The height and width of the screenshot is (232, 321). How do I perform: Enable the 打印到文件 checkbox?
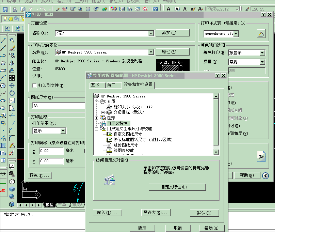34,86
